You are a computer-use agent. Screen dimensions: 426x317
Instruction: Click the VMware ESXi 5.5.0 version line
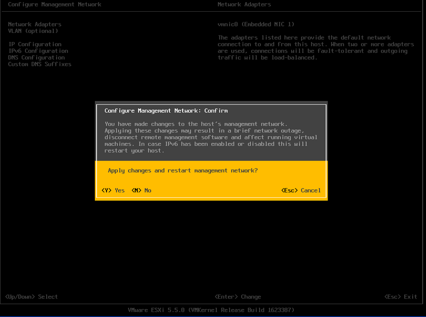(211, 310)
